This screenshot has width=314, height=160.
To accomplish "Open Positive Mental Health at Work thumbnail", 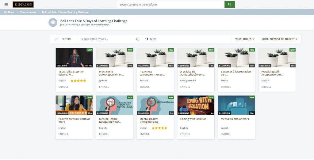I will pyautogui.click(x=74, y=105).
